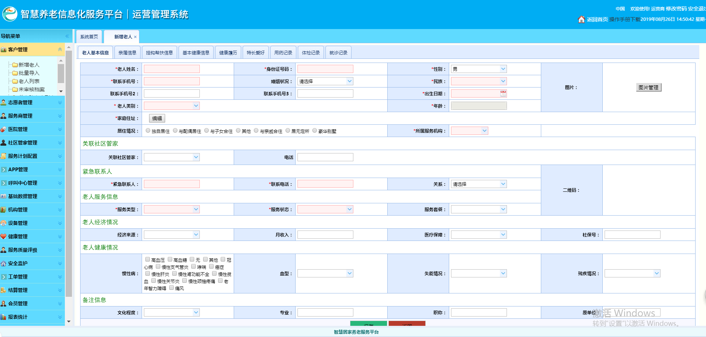Check the 慢性支气管炎 checkbox

pos(158,266)
